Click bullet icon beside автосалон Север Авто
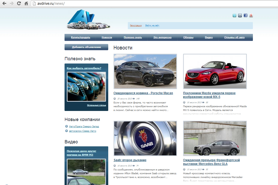This screenshot has height=185, width=278. (x=67, y=131)
